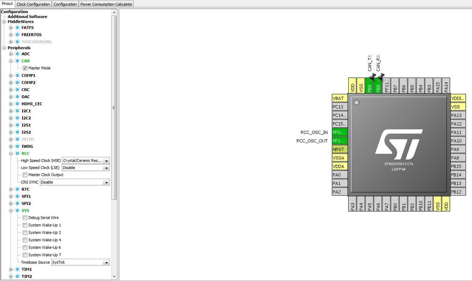
Task: Select the IRTIM tree item
Action: 28,140
